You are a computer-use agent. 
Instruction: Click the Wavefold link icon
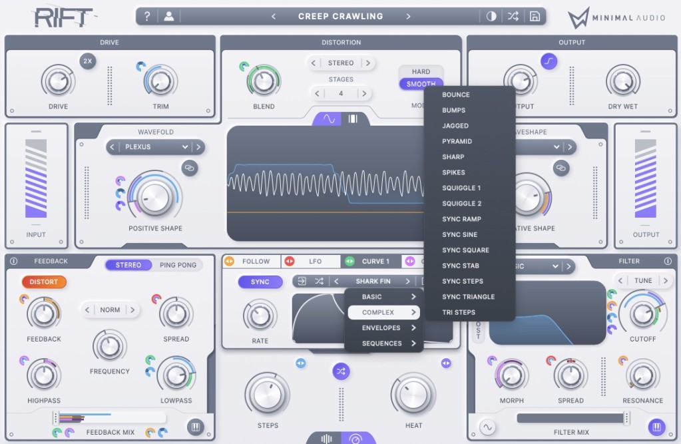[x=190, y=168]
